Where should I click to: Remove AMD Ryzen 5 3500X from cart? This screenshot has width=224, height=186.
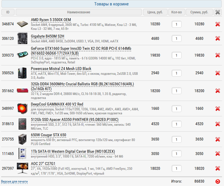217,24
